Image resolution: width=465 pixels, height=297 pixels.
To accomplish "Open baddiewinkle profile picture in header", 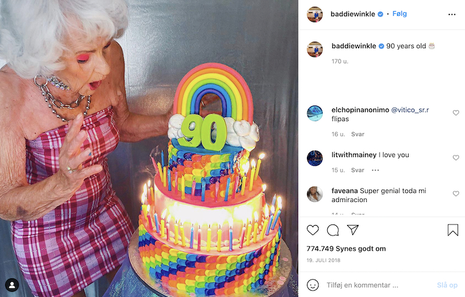I will pos(314,14).
